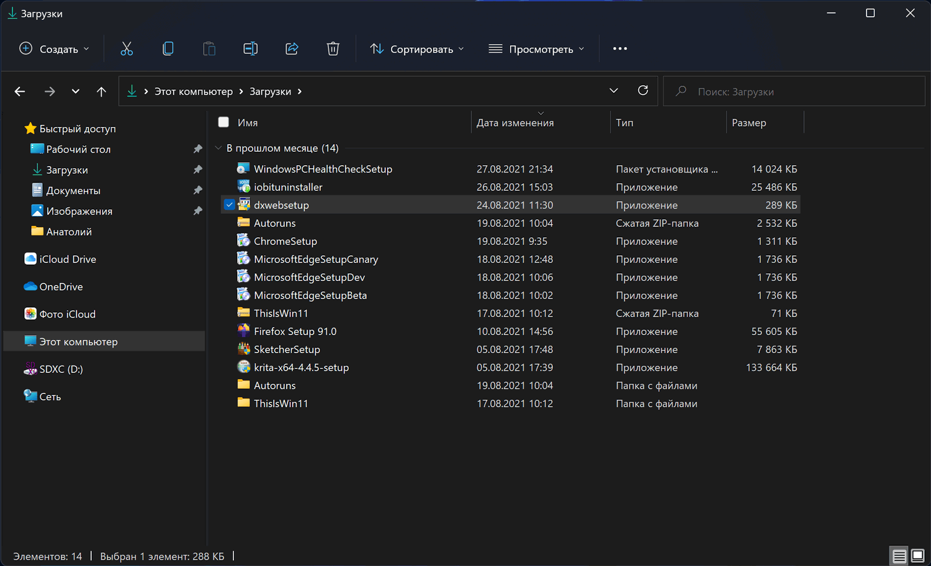Uncheck the dxwebsetup file checkbox
The width and height of the screenshot is (931, 566).
[230, 205]
